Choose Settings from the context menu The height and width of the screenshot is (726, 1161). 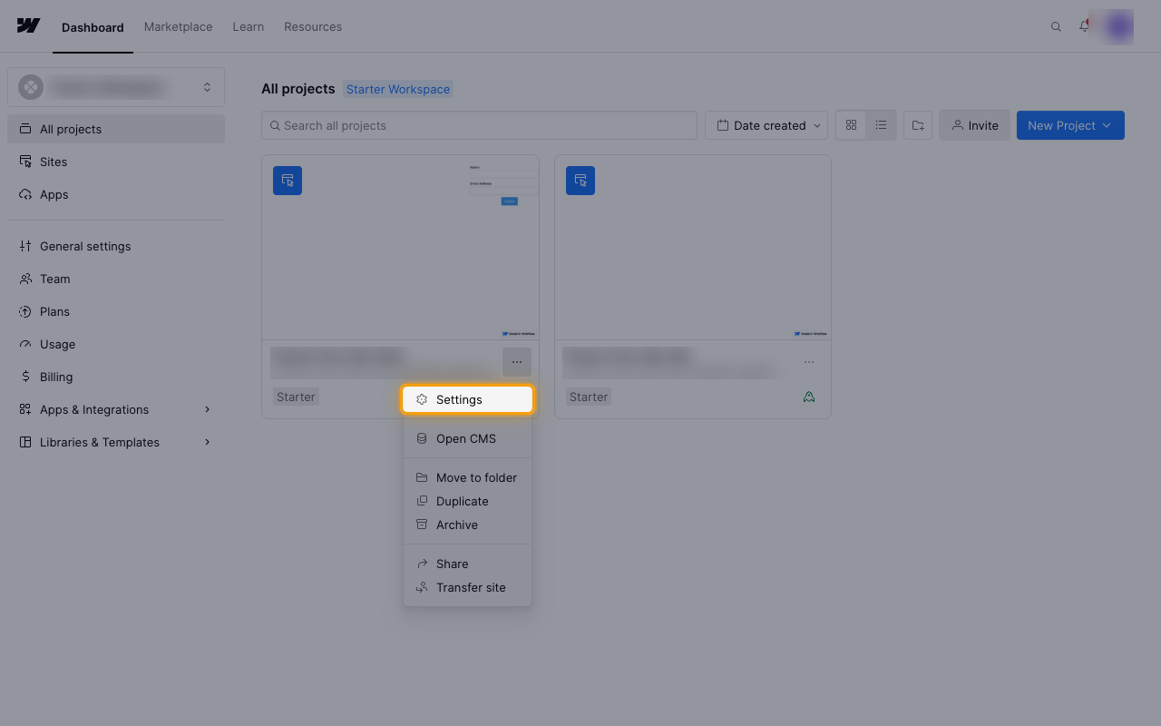pos(467,399)
